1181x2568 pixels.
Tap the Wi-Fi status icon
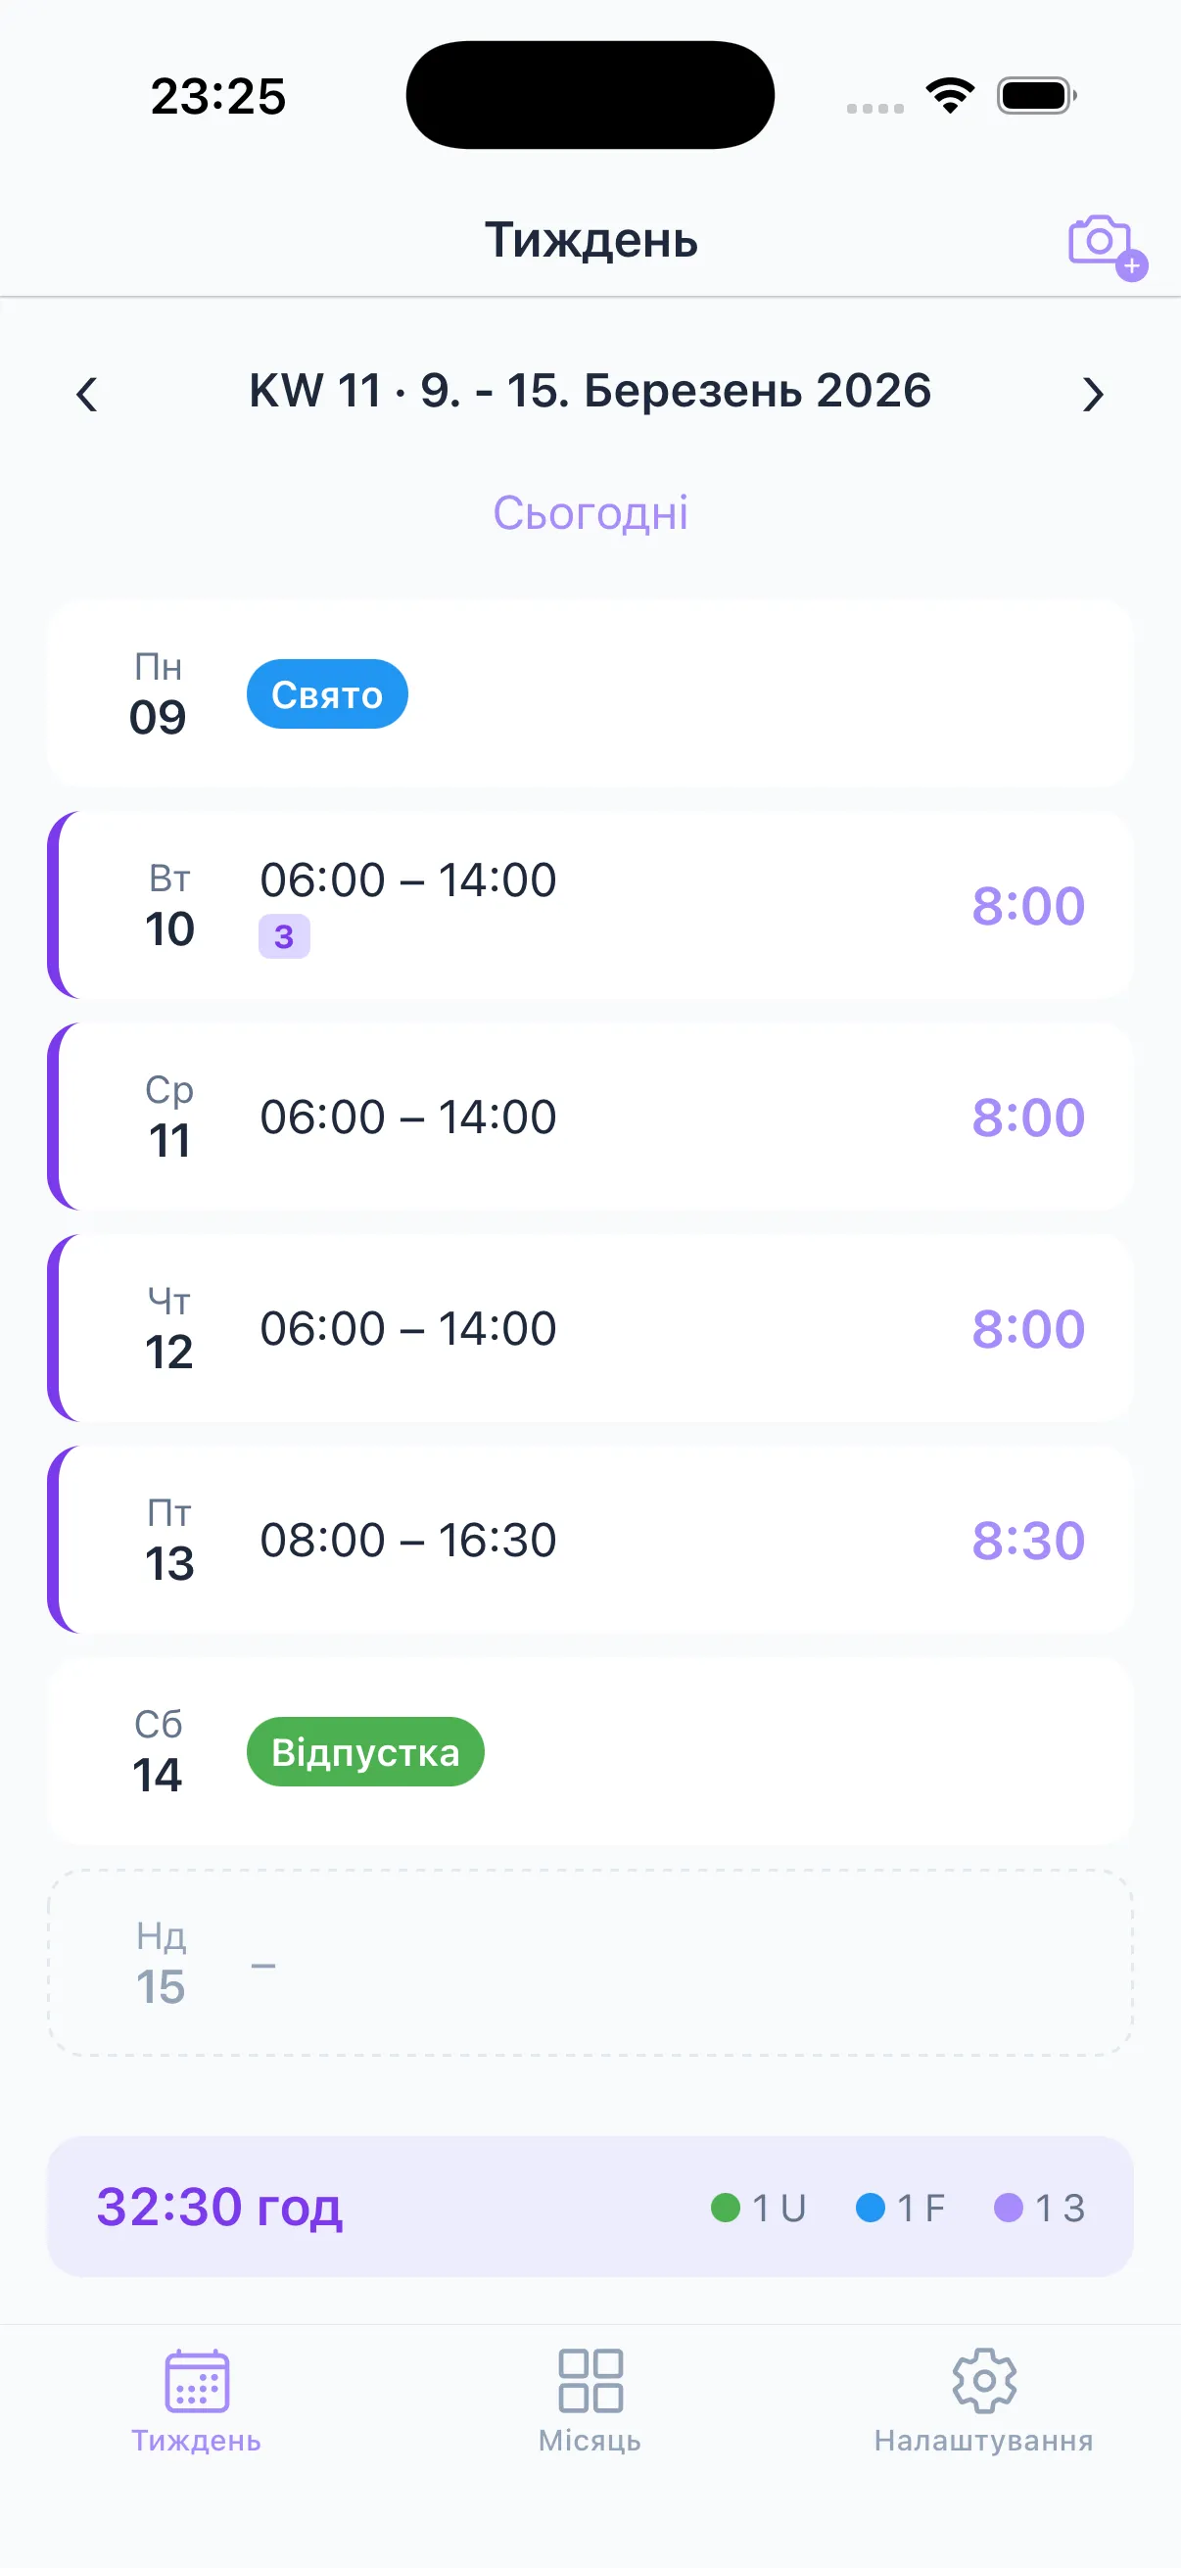click(950, 96)
